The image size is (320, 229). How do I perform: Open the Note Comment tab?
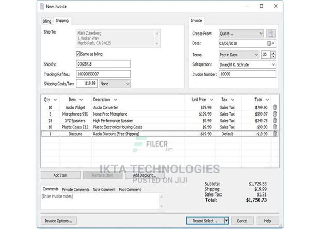coord(104,189)
